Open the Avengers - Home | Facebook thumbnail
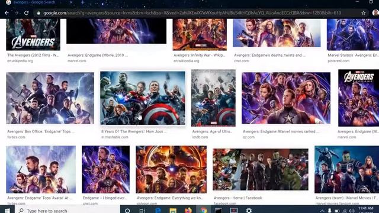The image size is (379, 213). click(x=261, y=169)
